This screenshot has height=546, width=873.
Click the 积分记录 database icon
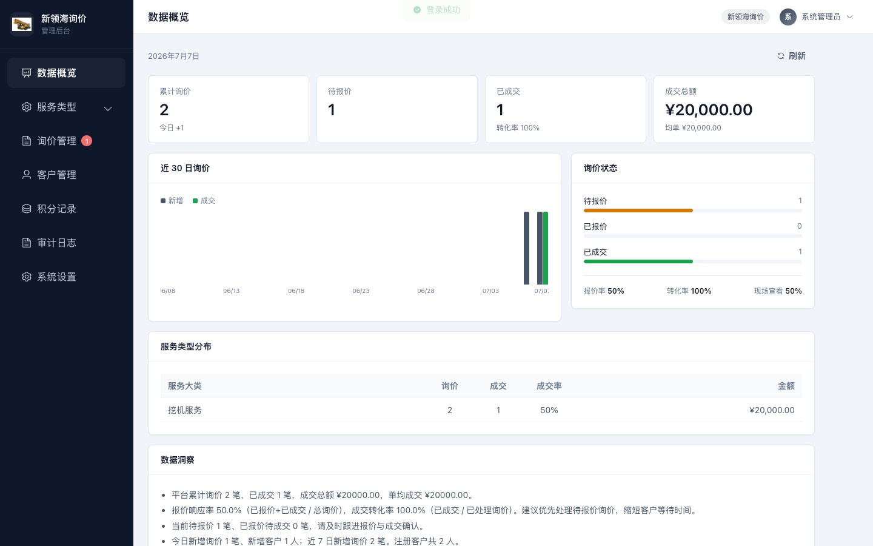click(27, 209)
